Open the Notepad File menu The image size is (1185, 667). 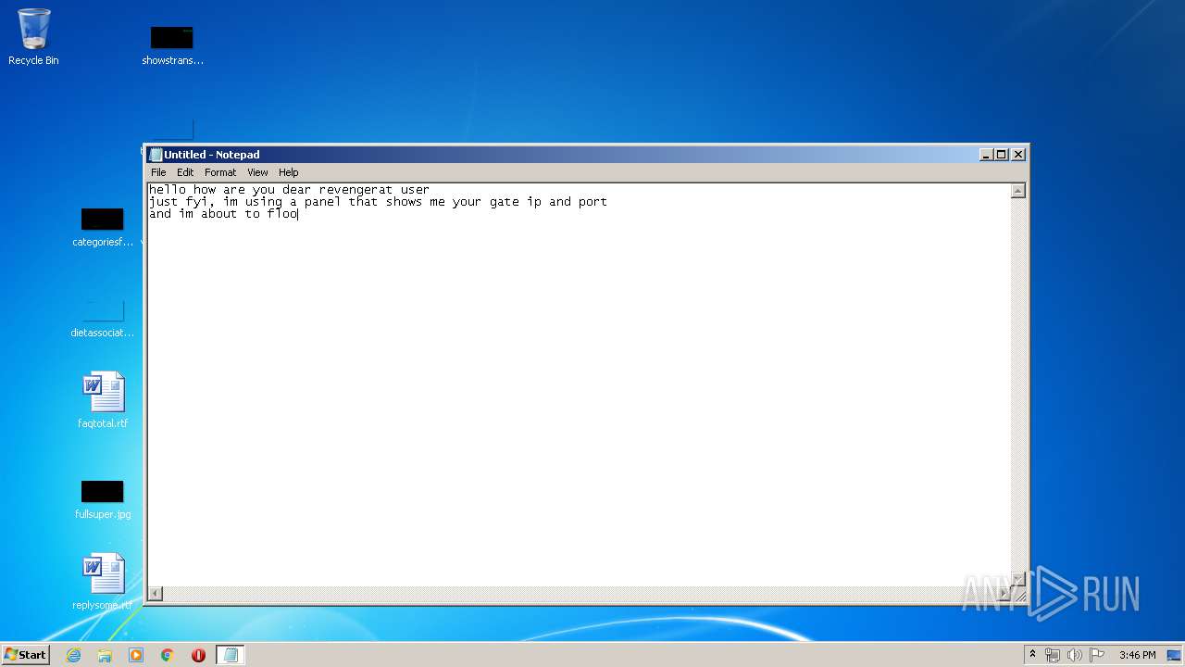158,172
